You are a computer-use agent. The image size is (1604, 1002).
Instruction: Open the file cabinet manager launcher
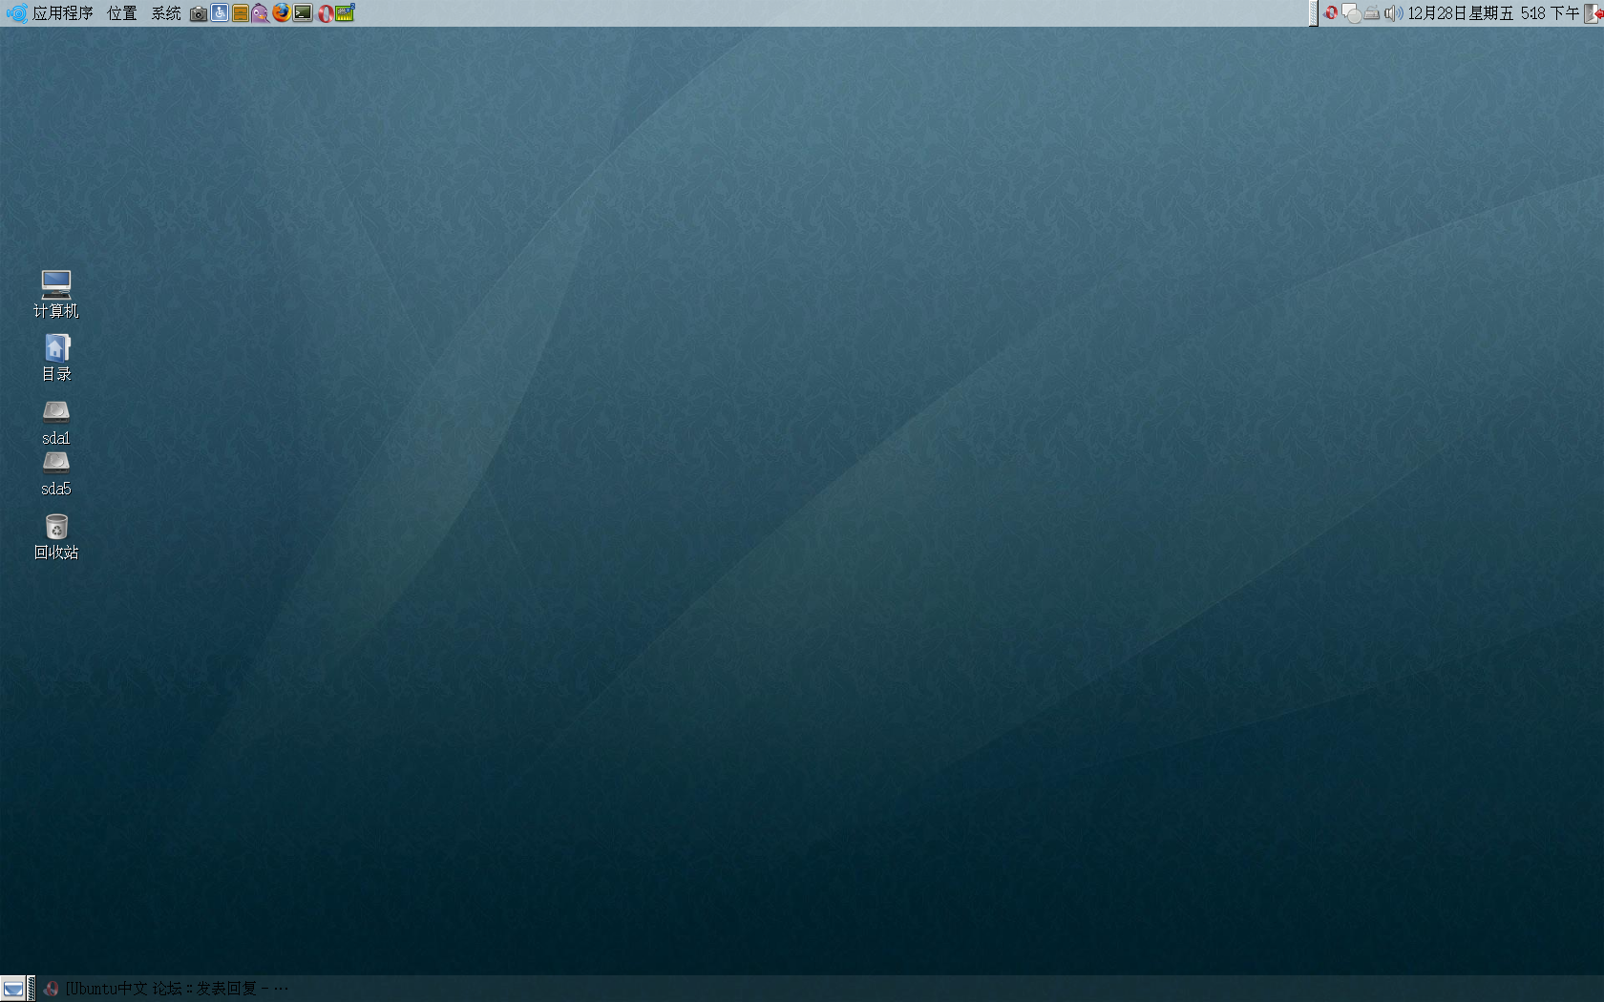(241, 13)
